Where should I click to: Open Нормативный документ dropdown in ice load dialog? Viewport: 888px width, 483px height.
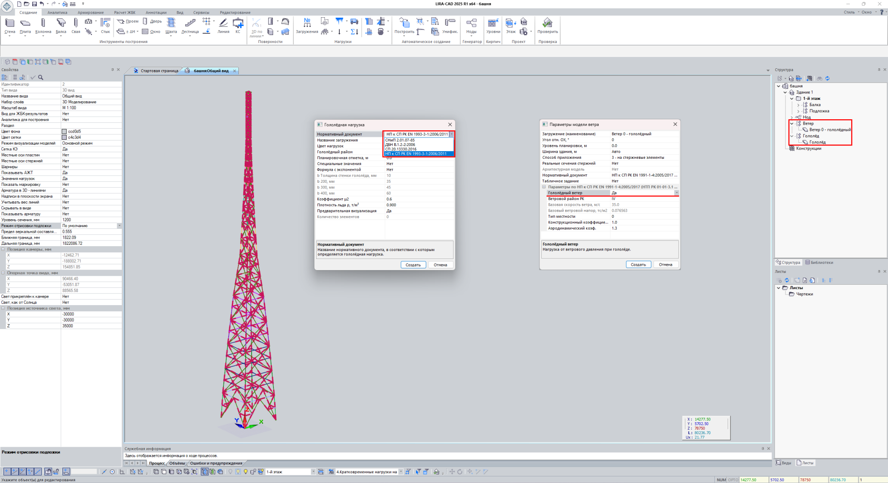coord(452,134)
